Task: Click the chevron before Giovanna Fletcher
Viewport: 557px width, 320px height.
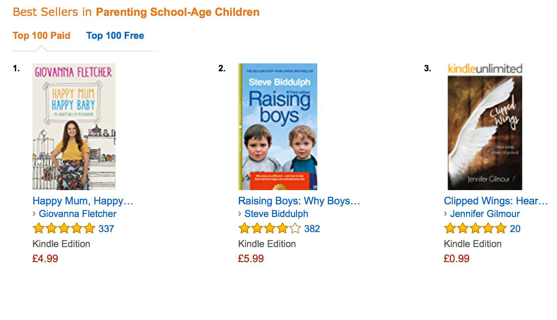Action: 34,214
